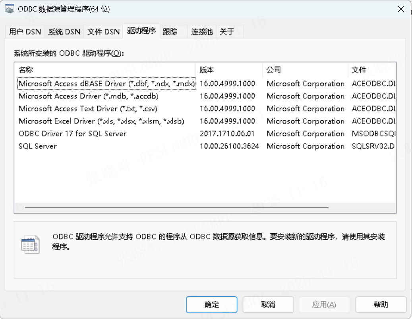Viewport: 412px width, 319px height.
Task: Switch to the 连接池 tab
Action: pos(202,32)
